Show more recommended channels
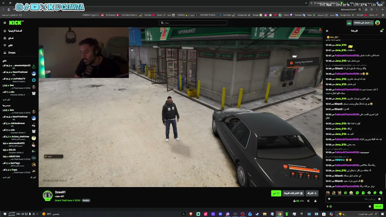386x217 pixels. point(6,177)
